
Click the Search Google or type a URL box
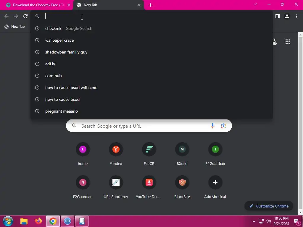pyautogui.click(x=149, y=126)
